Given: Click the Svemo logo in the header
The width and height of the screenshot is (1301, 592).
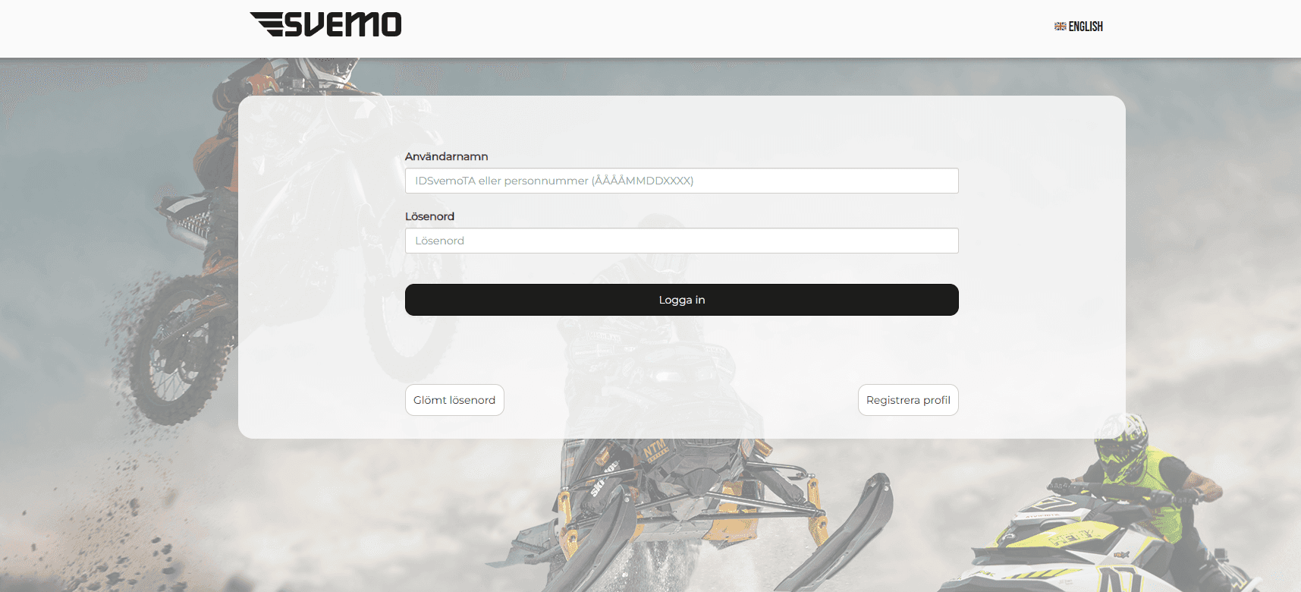Looking at the screenshot, I should pos(325,24).
